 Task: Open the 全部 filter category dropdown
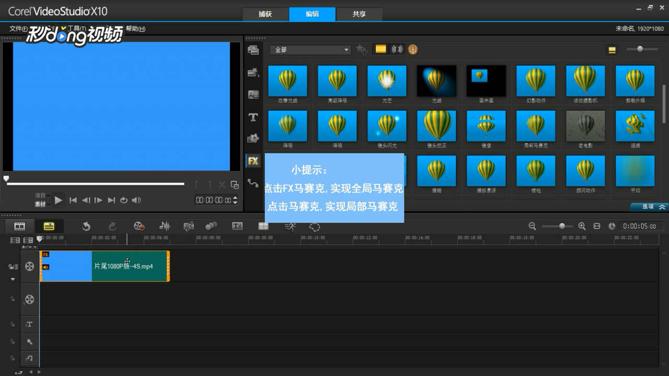pos(310,50)
